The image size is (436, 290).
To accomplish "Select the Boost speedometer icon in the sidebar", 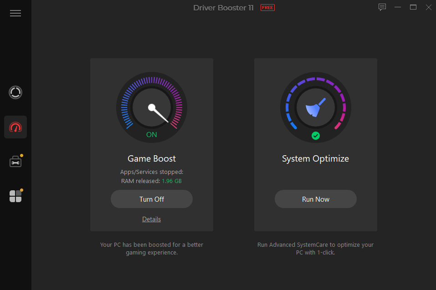I will 15,127.
